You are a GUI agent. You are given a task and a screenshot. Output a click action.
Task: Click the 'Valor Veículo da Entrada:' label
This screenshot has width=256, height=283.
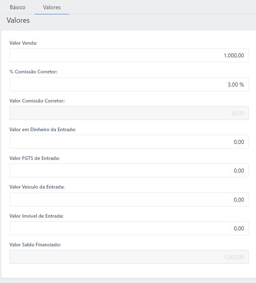coord(37,187)
